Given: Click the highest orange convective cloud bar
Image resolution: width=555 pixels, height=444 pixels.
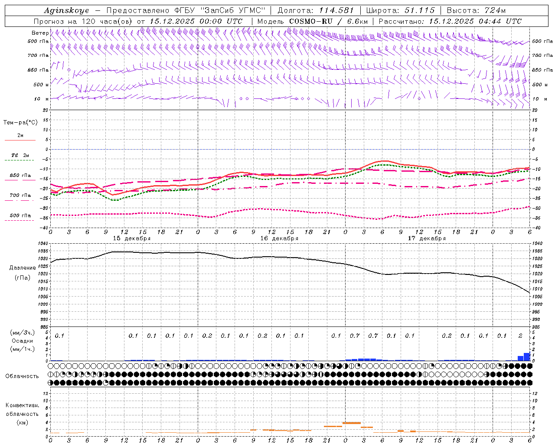Looking at the screenshot, I should click(x=351, y=423).
